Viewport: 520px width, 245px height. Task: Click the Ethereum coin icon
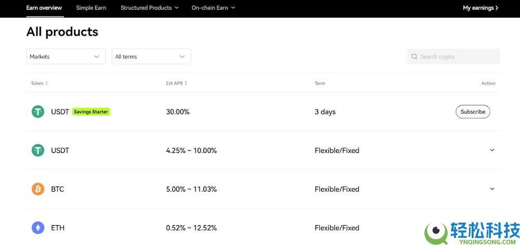(38, 228)
